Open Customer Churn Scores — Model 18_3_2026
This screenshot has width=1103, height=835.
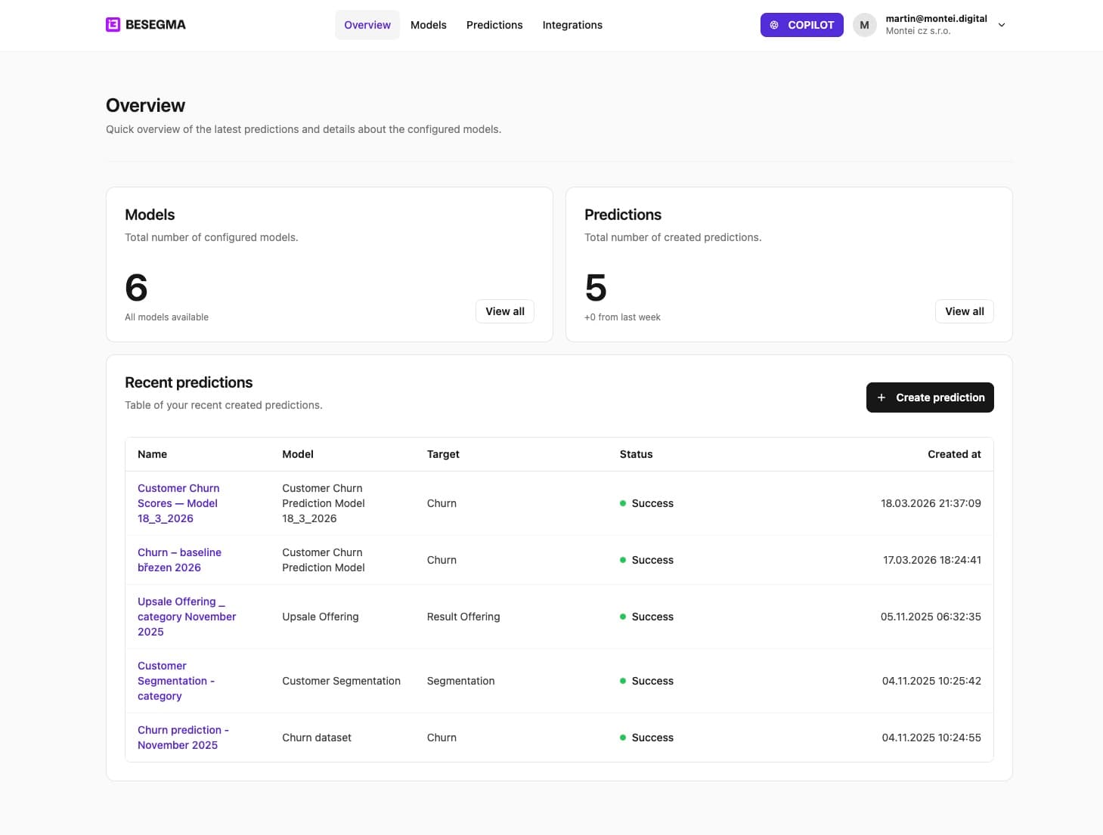click(x=178, y=503)
